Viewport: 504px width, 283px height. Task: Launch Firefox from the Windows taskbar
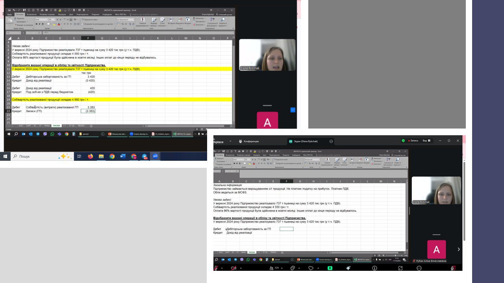pyautogui.click(x=90, y=156)
